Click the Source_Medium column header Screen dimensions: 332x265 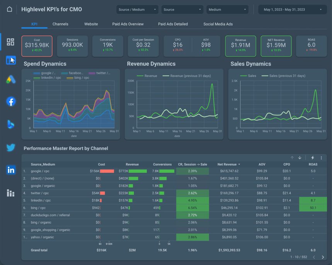pos(43,165)
